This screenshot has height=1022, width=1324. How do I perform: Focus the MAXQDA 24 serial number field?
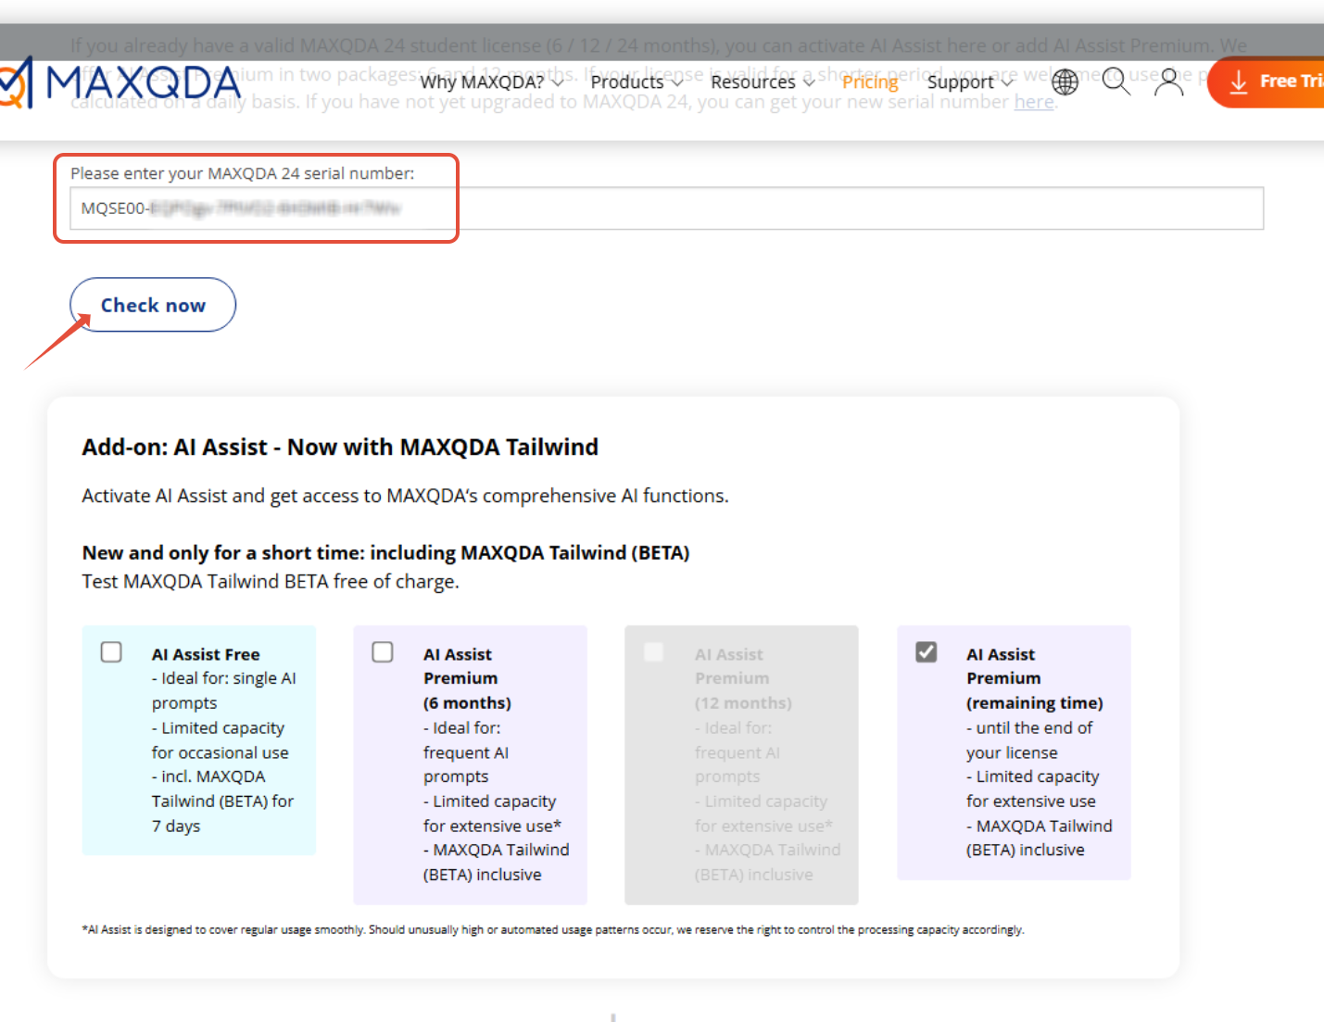tap(666, 208)
